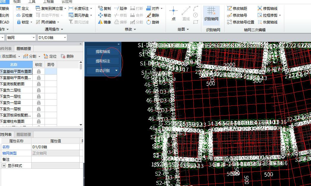The width and height of the screenshot is (311, 186).
Task: Click the 恢复轴线 (restore axis) icon
Action: pyautogui.click(x=260, y=22)
